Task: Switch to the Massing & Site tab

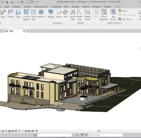Action: click(x=41, y=6)
